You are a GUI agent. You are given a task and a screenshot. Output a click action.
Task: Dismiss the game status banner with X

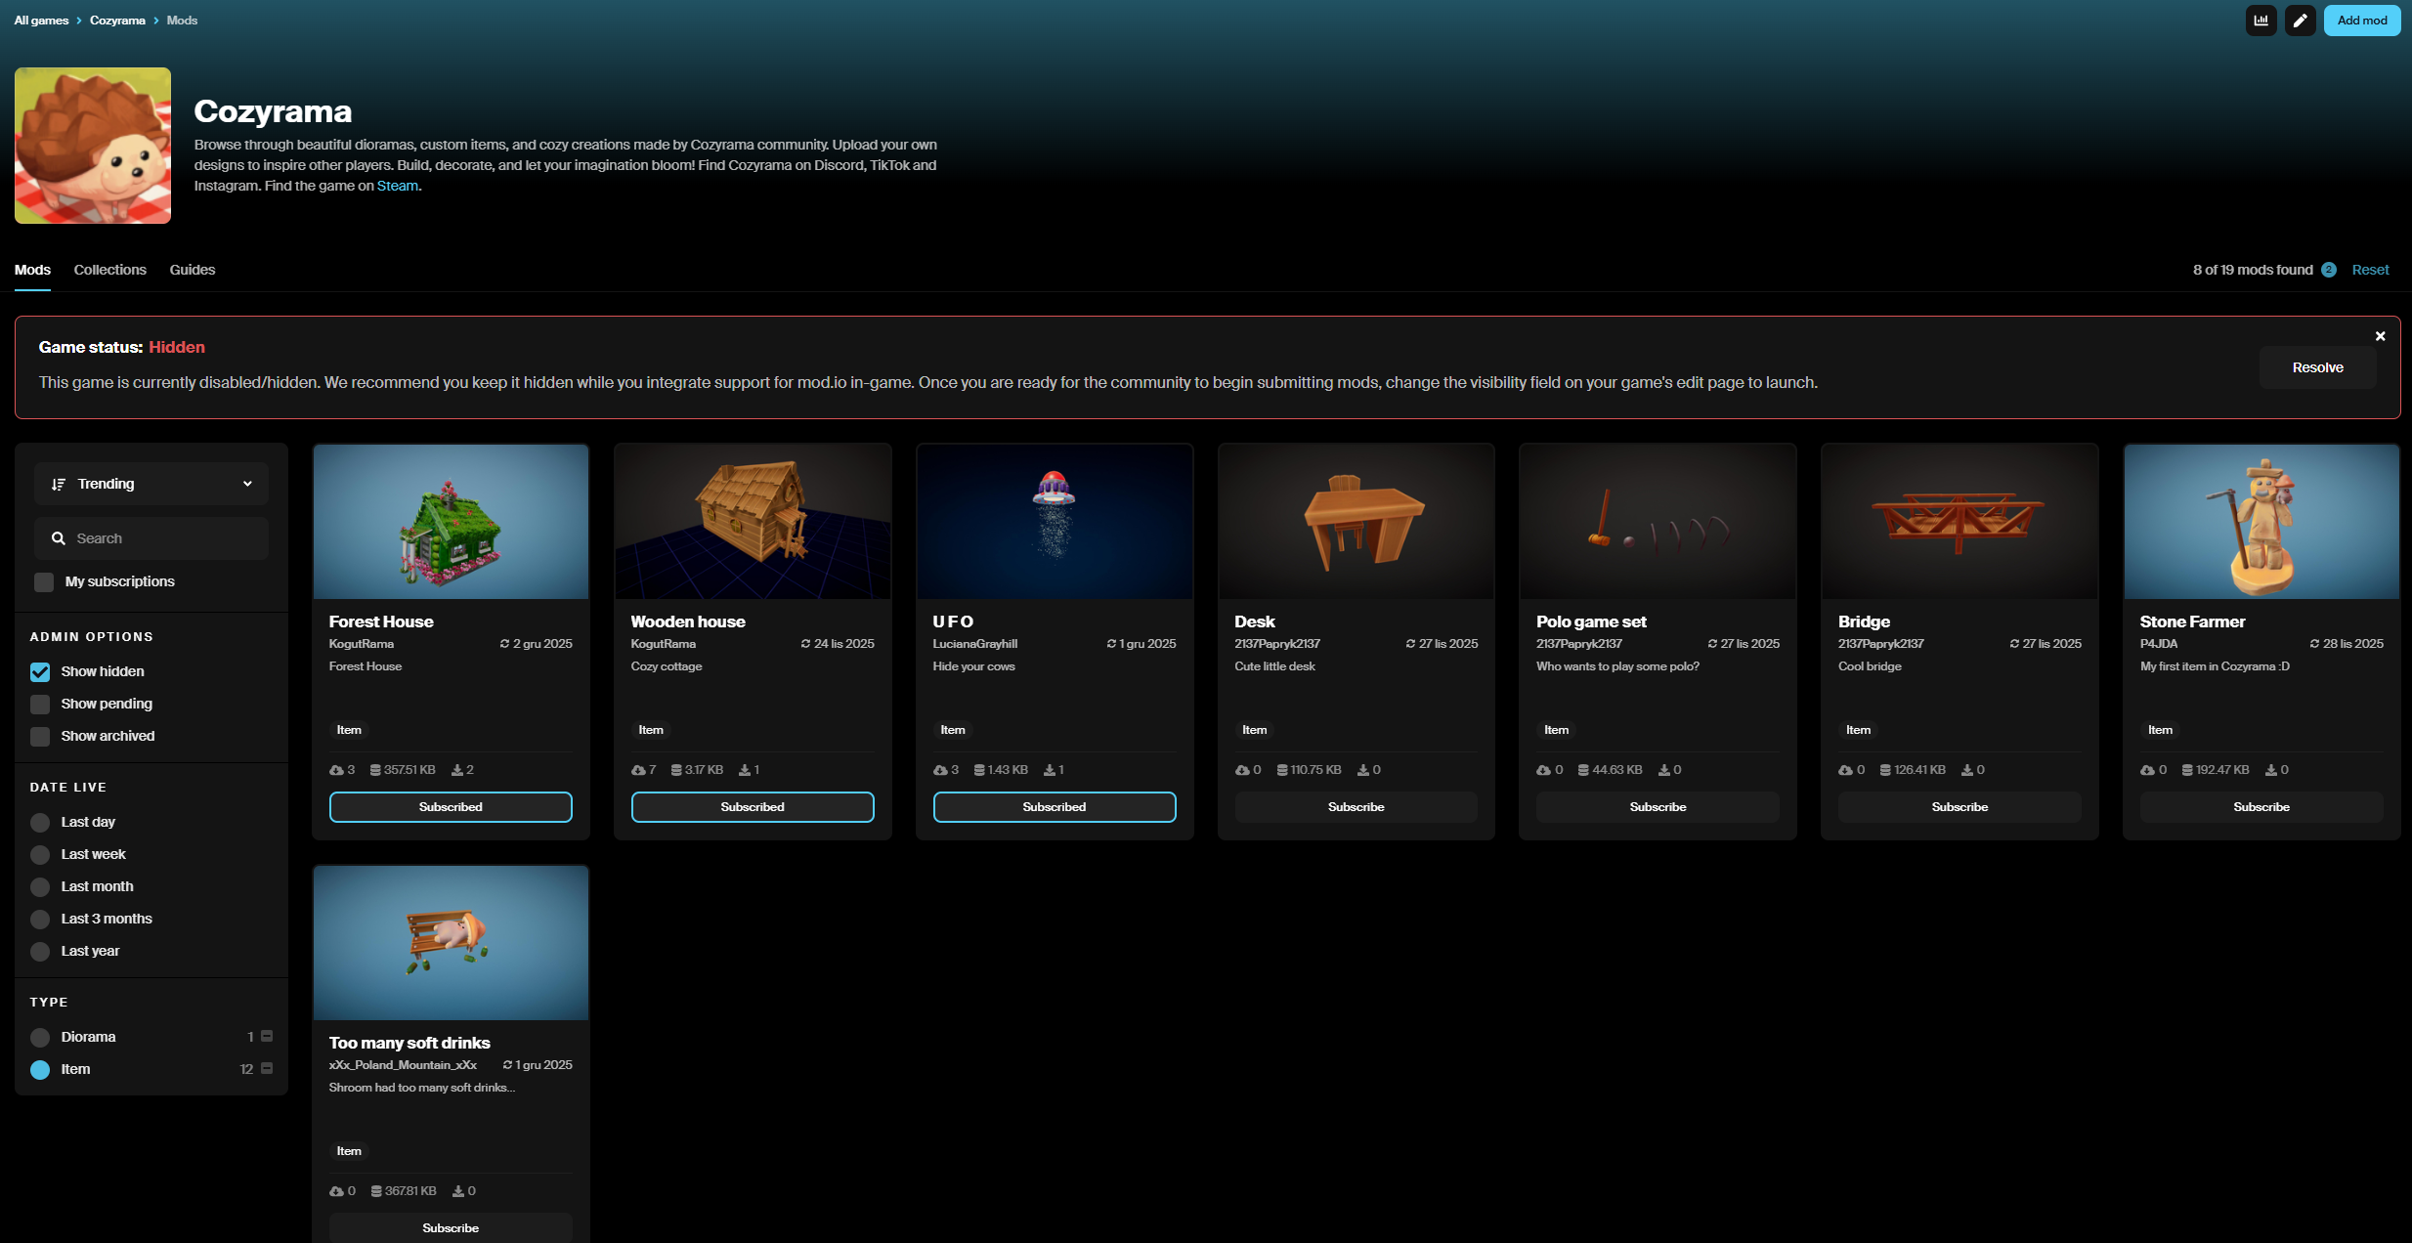click(2380, 336)
